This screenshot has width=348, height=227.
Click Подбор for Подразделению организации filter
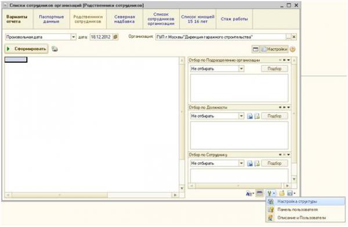pos(274,69)
